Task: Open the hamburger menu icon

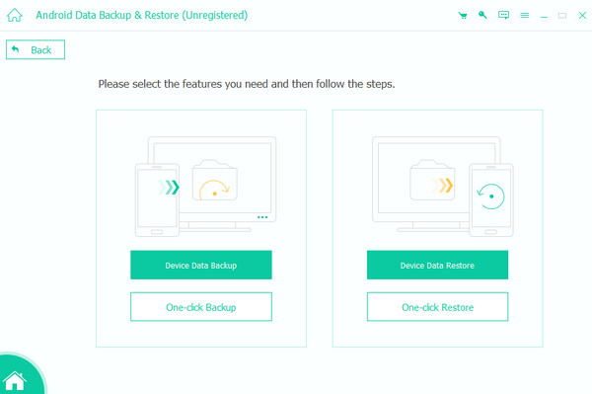Action: [525, 15]
